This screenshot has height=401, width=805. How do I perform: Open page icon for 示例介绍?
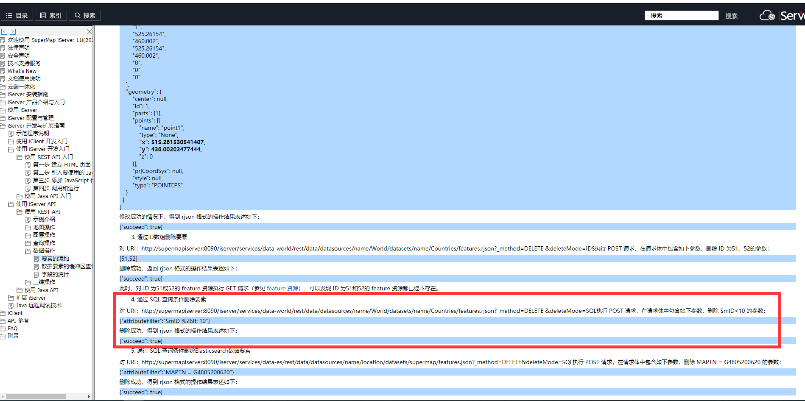28,220
